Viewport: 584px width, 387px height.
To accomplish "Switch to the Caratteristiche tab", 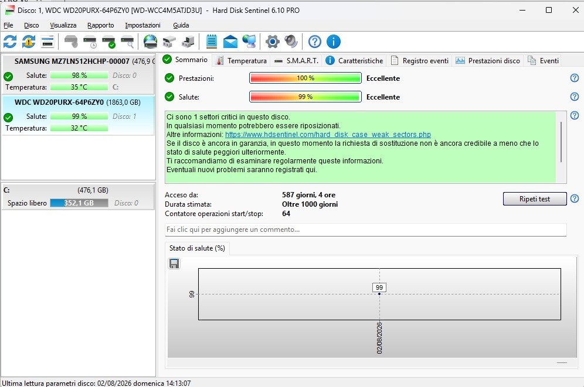I will point(354,60).
